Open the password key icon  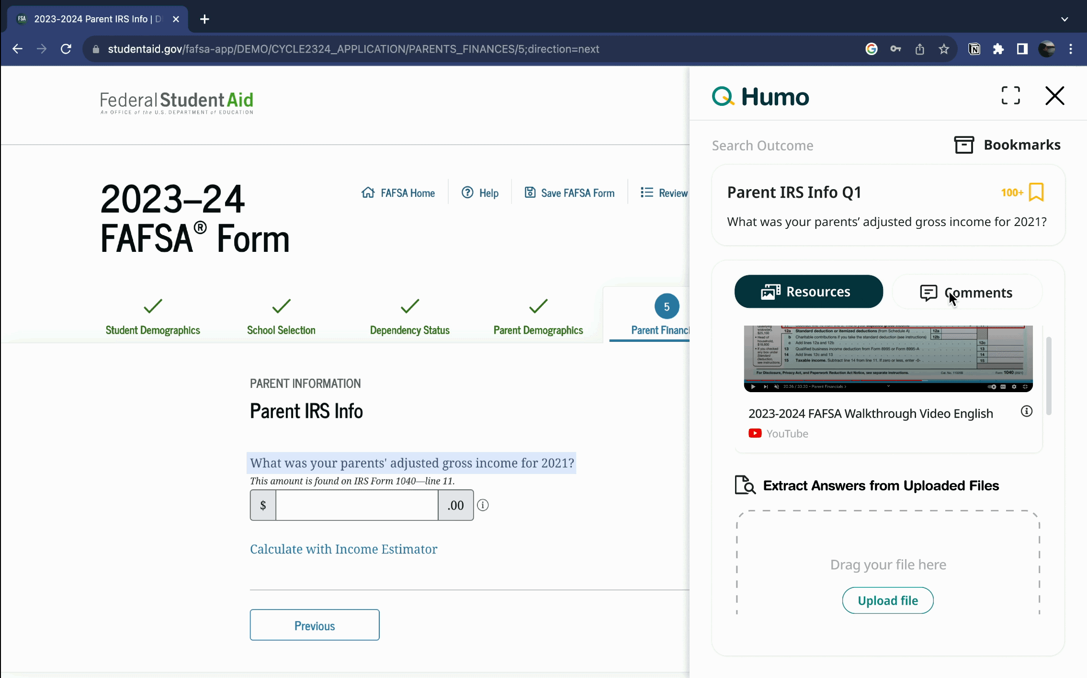[x=895, y=49]
